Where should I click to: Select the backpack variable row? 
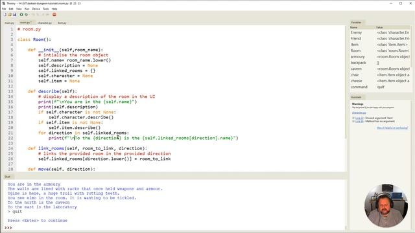coord(379,63)
